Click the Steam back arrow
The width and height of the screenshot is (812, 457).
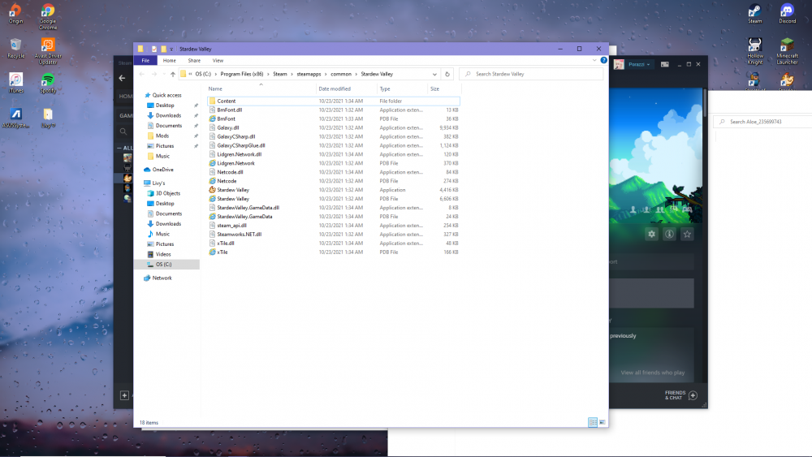click(x=123, y=78)
